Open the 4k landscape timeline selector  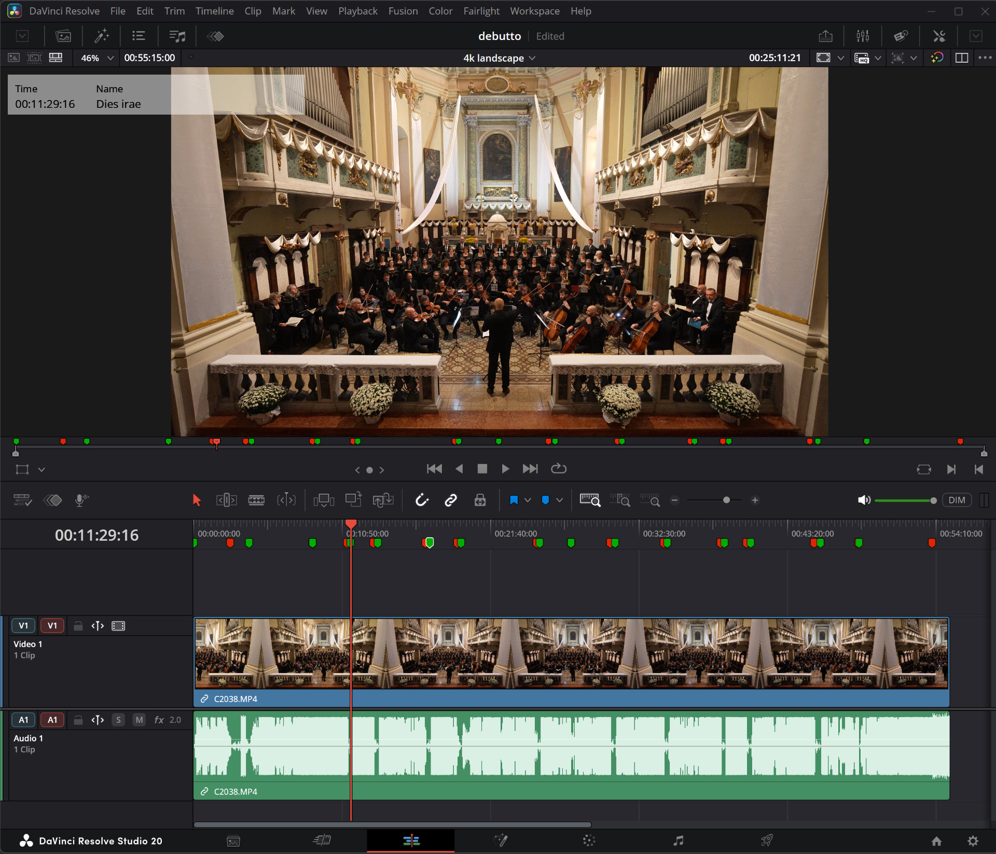click(x=498, y=58)
